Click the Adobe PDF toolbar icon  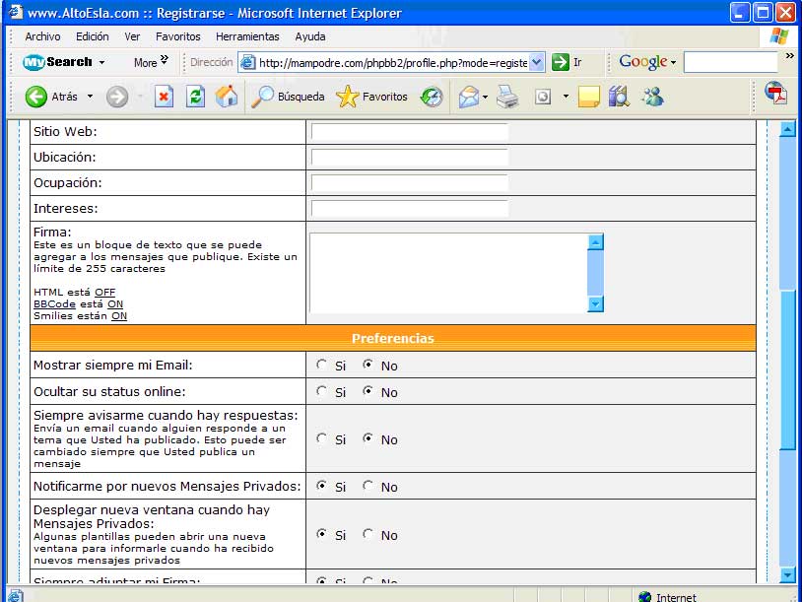[776, 95]
